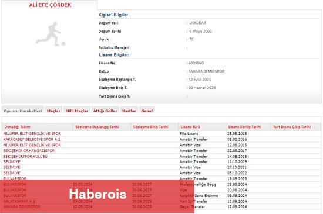
Task: Click the first NİLÜFER ELİT GENÇLİK VE SPOR link
Action: 32,133
